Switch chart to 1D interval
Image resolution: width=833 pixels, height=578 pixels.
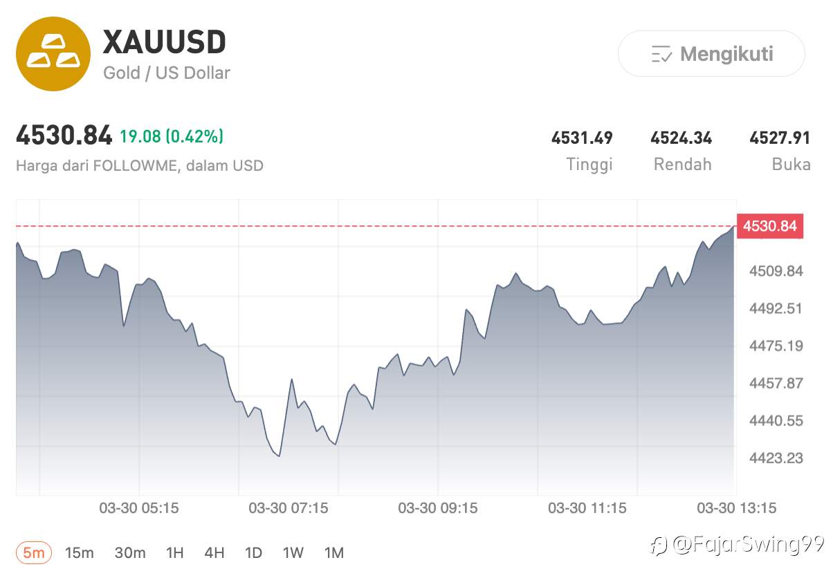click(x=254, y=552)
